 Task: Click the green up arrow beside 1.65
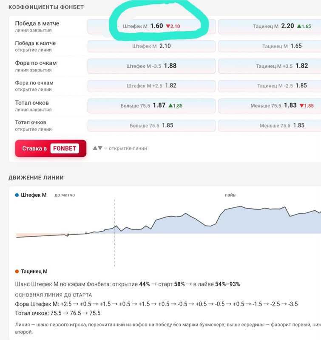coord(299,26)
